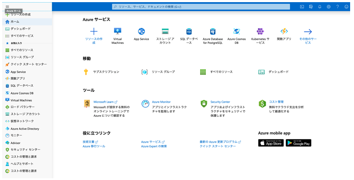Select App Service in left sidebar

click(x=28, y=72)
